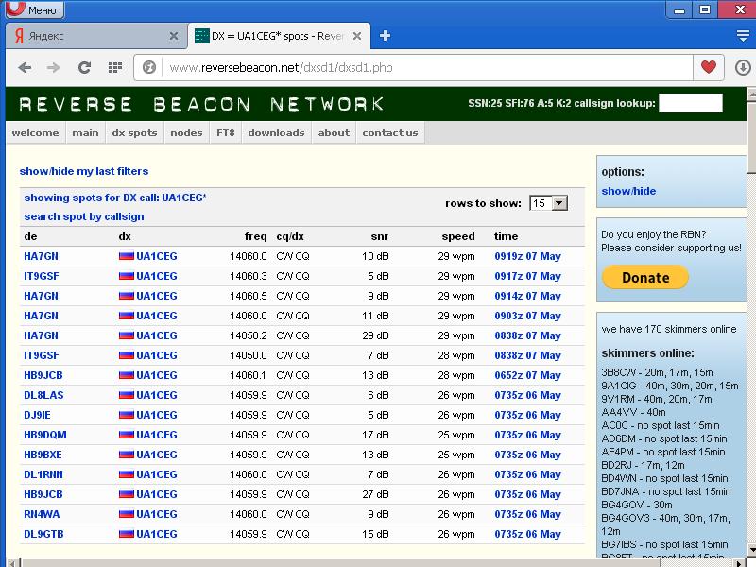756x567 pixels.
Task: Open spotter IT9GSF in 0917z row
Action: (42, 276)
